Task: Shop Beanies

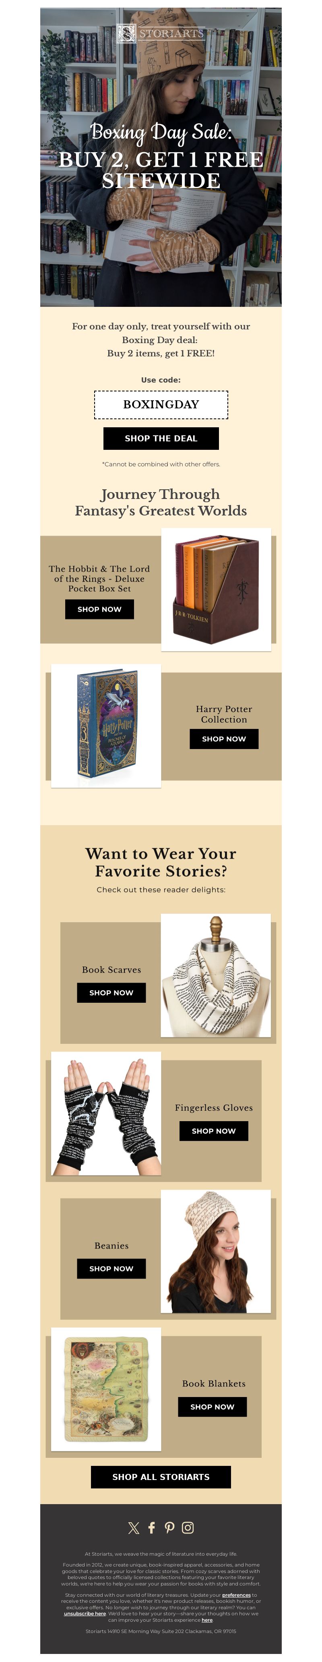Action: point(111,1269)
